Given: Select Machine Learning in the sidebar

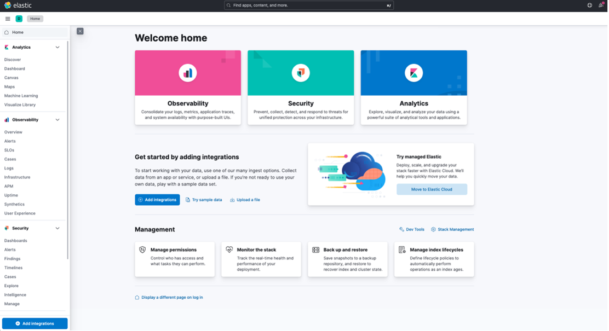Looking at the screenshot, I should (x=21, y=96).
